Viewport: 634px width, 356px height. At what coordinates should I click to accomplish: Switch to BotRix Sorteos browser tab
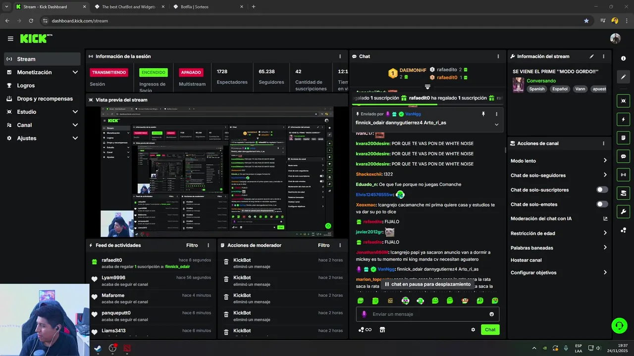click(x=208, y=7)
